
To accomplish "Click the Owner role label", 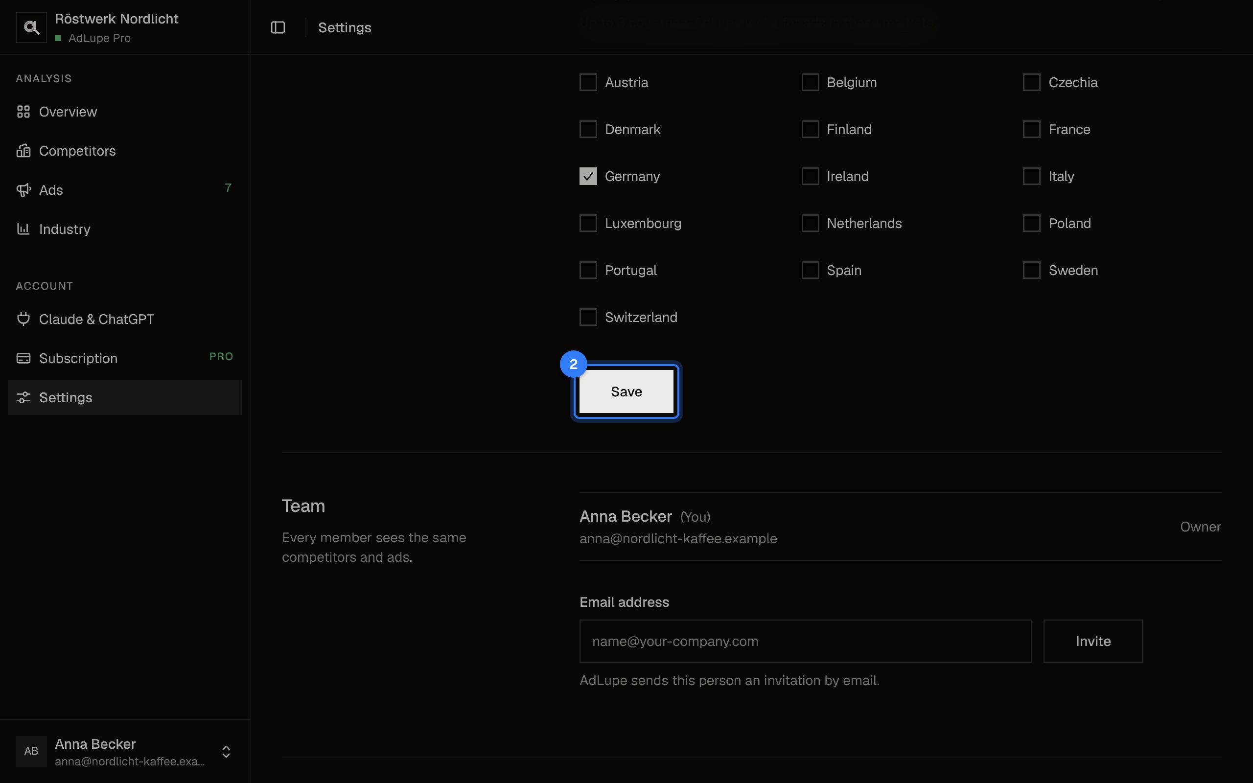I will click(1200, 527).
